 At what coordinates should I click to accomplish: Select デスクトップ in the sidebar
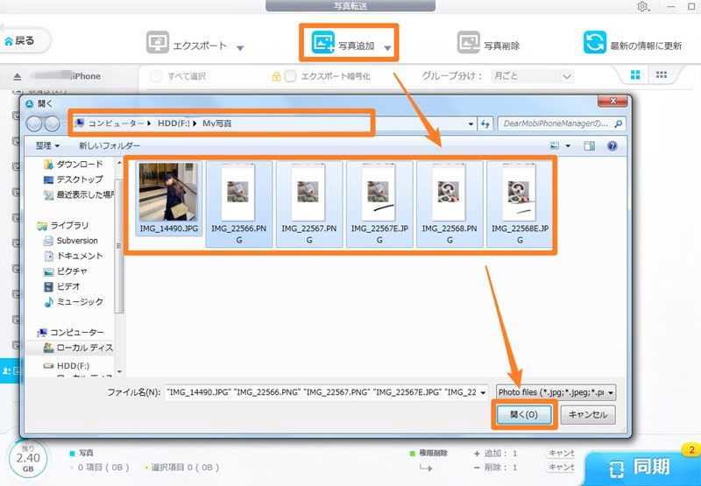[74, 180]
